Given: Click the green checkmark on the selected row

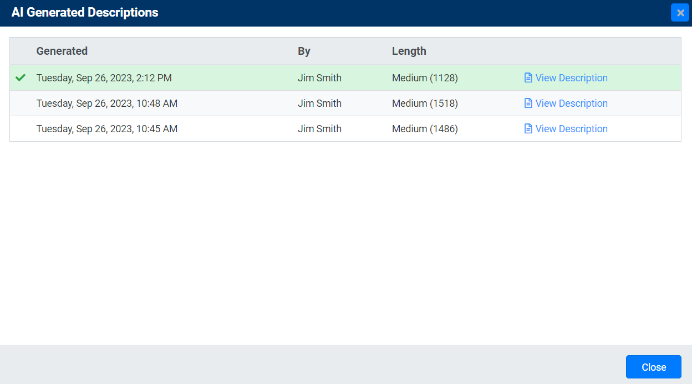Looking at the screenshot, I should 21,78.
